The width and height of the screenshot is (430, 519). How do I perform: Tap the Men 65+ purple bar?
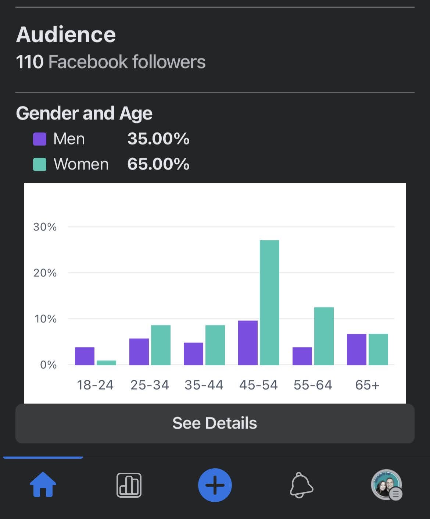click(x=356, y=349)
